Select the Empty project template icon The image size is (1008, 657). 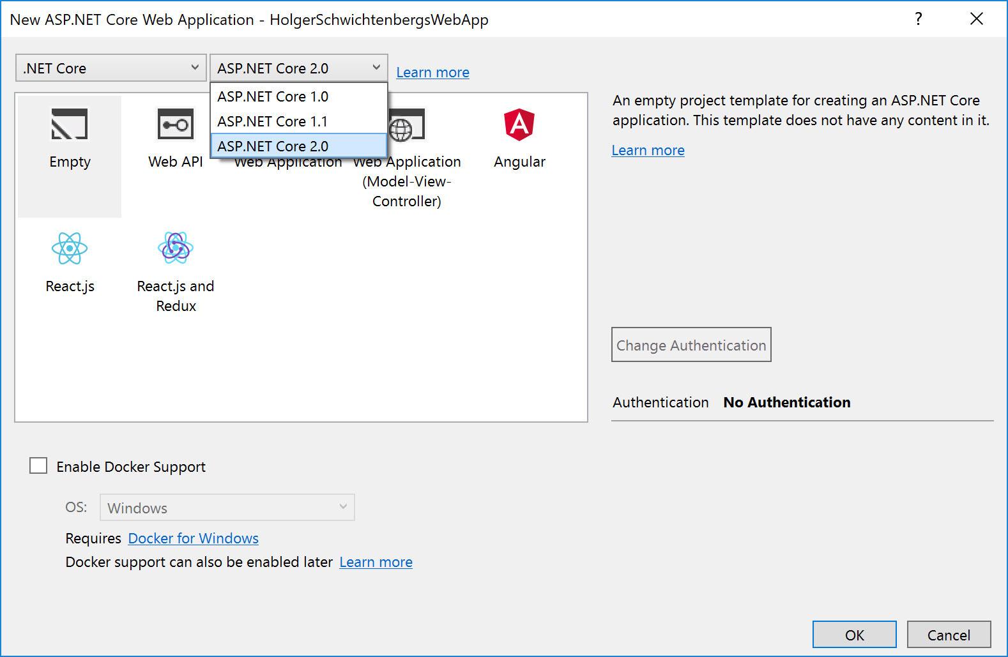[69, 124]
